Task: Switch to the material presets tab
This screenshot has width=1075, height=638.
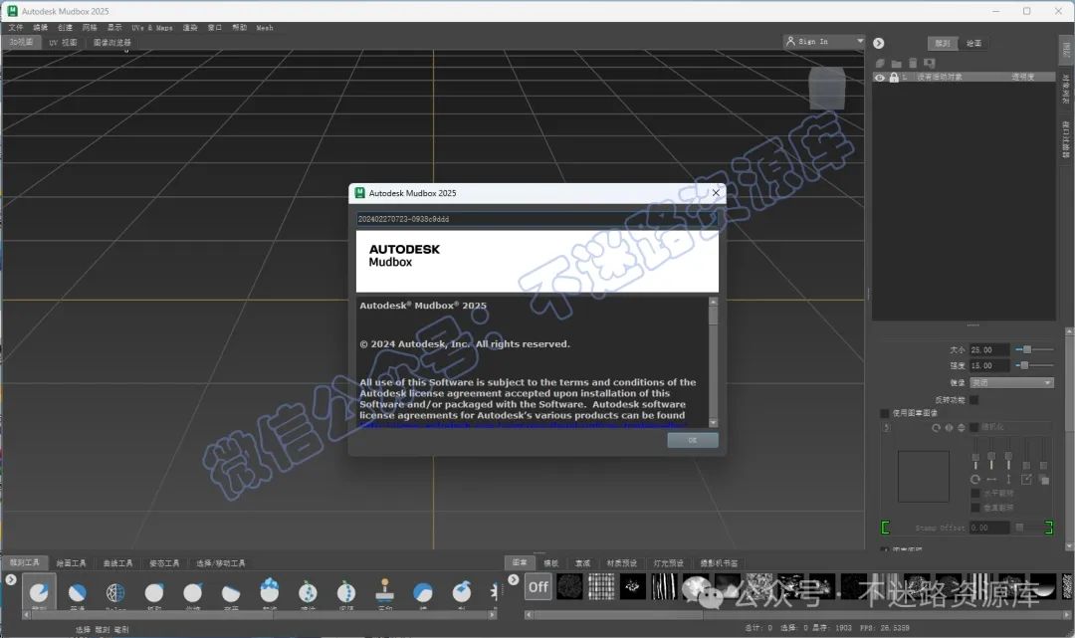Action: point(621,563)
